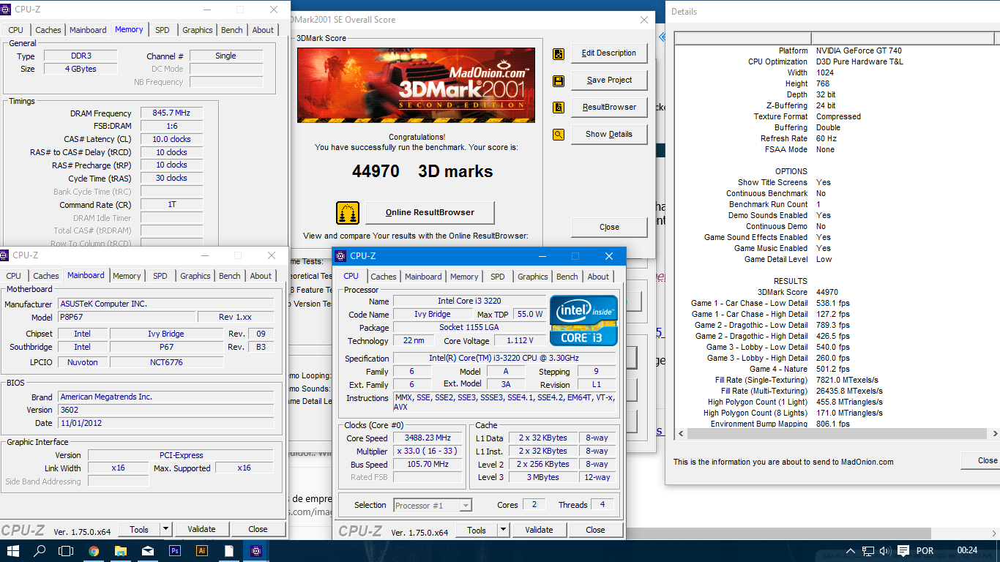
Task: Click the taskbar clock showing 00:24
Action: (967, 551)
